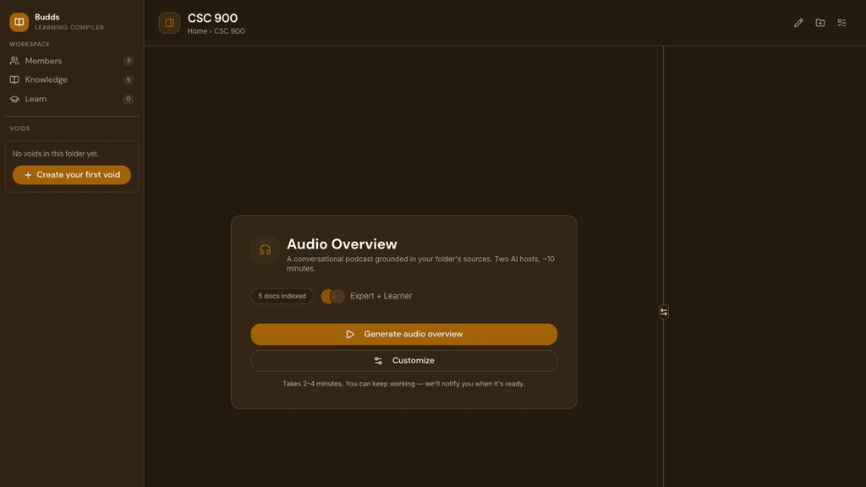Screen dimensions: 866x487
Task: Click the Members count badge showing 3
Action: pos(129,61)
